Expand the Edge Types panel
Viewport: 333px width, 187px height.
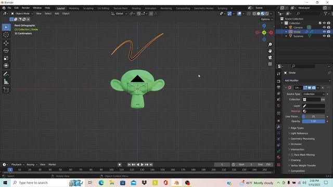[297, 128]
